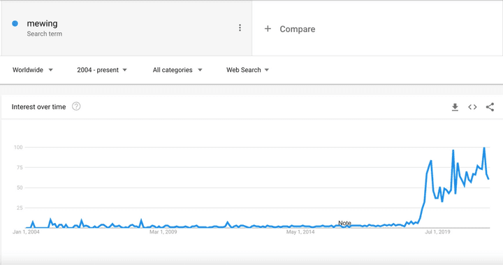Image resolution: width=503 pixels, height=265 pixels.
Task: Open the embed code icon
Action: 472,107
